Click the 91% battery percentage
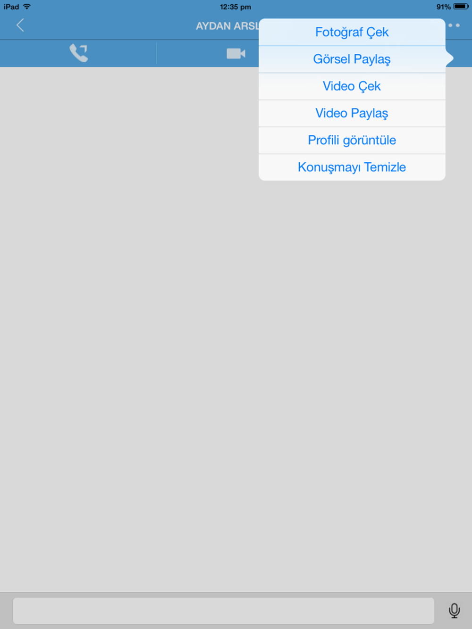The width and height of the screenshot is (472, 629). pos(443,7)
